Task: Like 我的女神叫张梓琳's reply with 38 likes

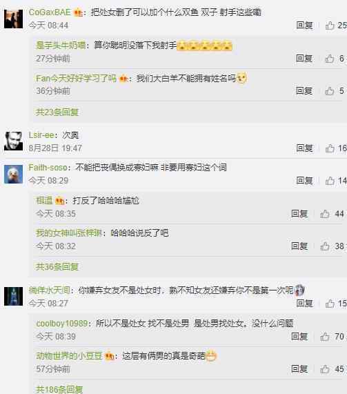Action: point(325,246)
